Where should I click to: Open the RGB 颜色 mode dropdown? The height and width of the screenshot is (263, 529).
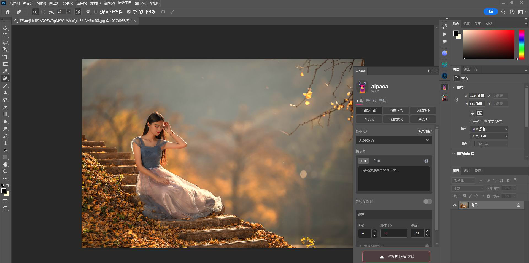[489, 129]
